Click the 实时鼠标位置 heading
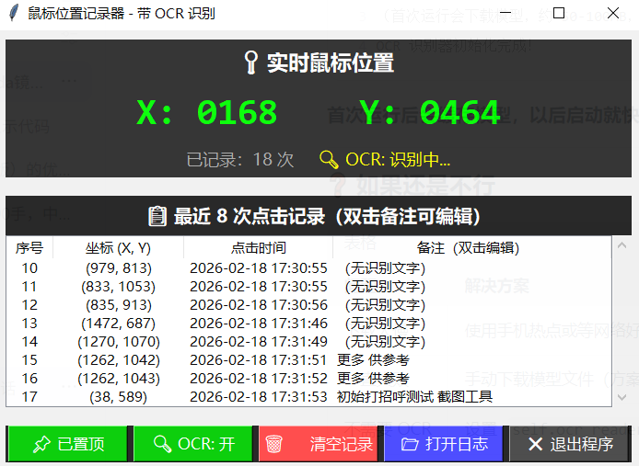 pos(331,63)
